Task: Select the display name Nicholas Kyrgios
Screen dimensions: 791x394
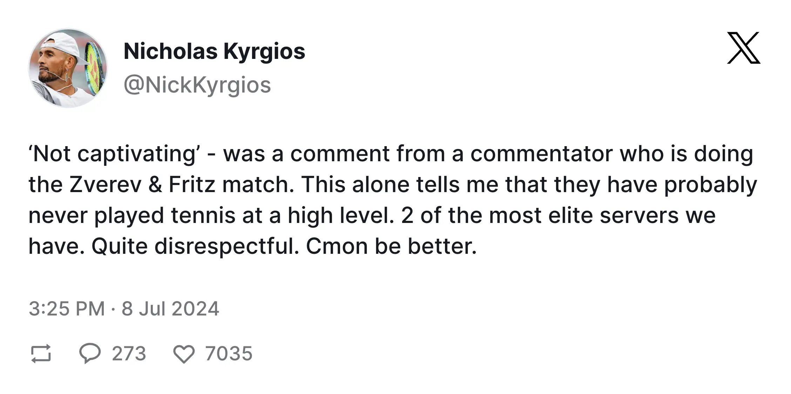Action: (215, 52)
